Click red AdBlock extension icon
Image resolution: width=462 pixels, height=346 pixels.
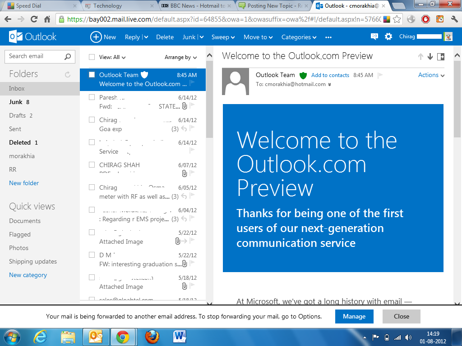(425, 19)
